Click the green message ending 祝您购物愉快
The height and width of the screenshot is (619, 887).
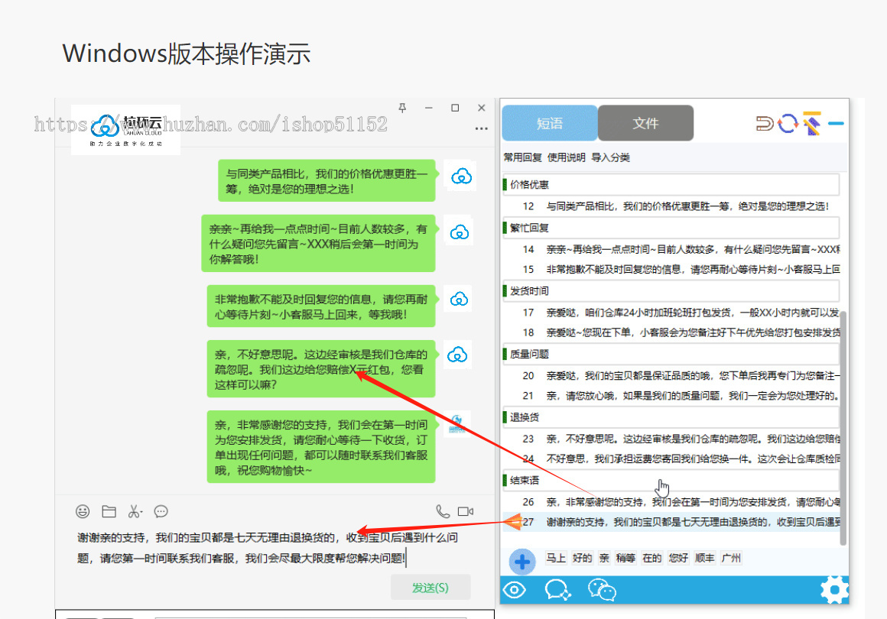[320, 447]
